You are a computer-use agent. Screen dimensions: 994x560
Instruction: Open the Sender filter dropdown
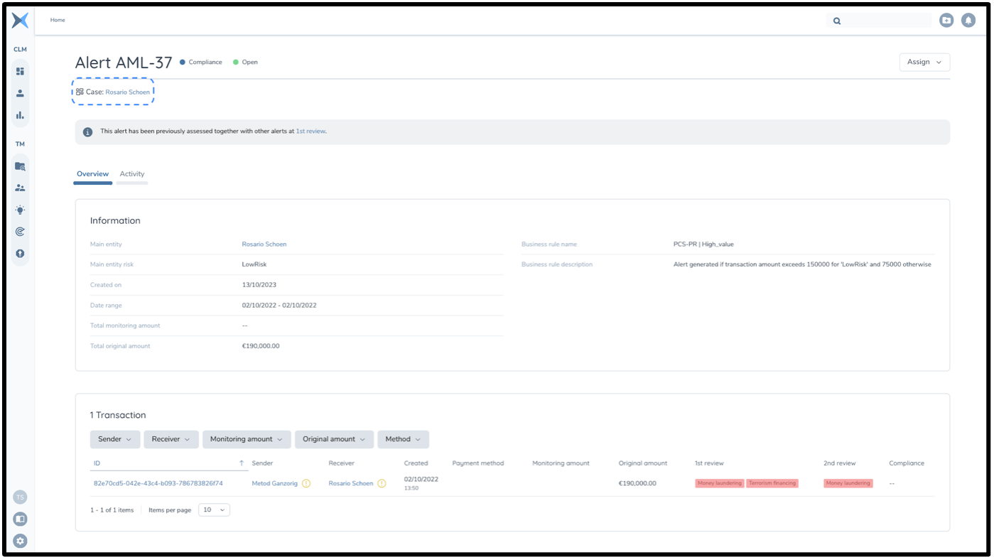coord(115,439)
